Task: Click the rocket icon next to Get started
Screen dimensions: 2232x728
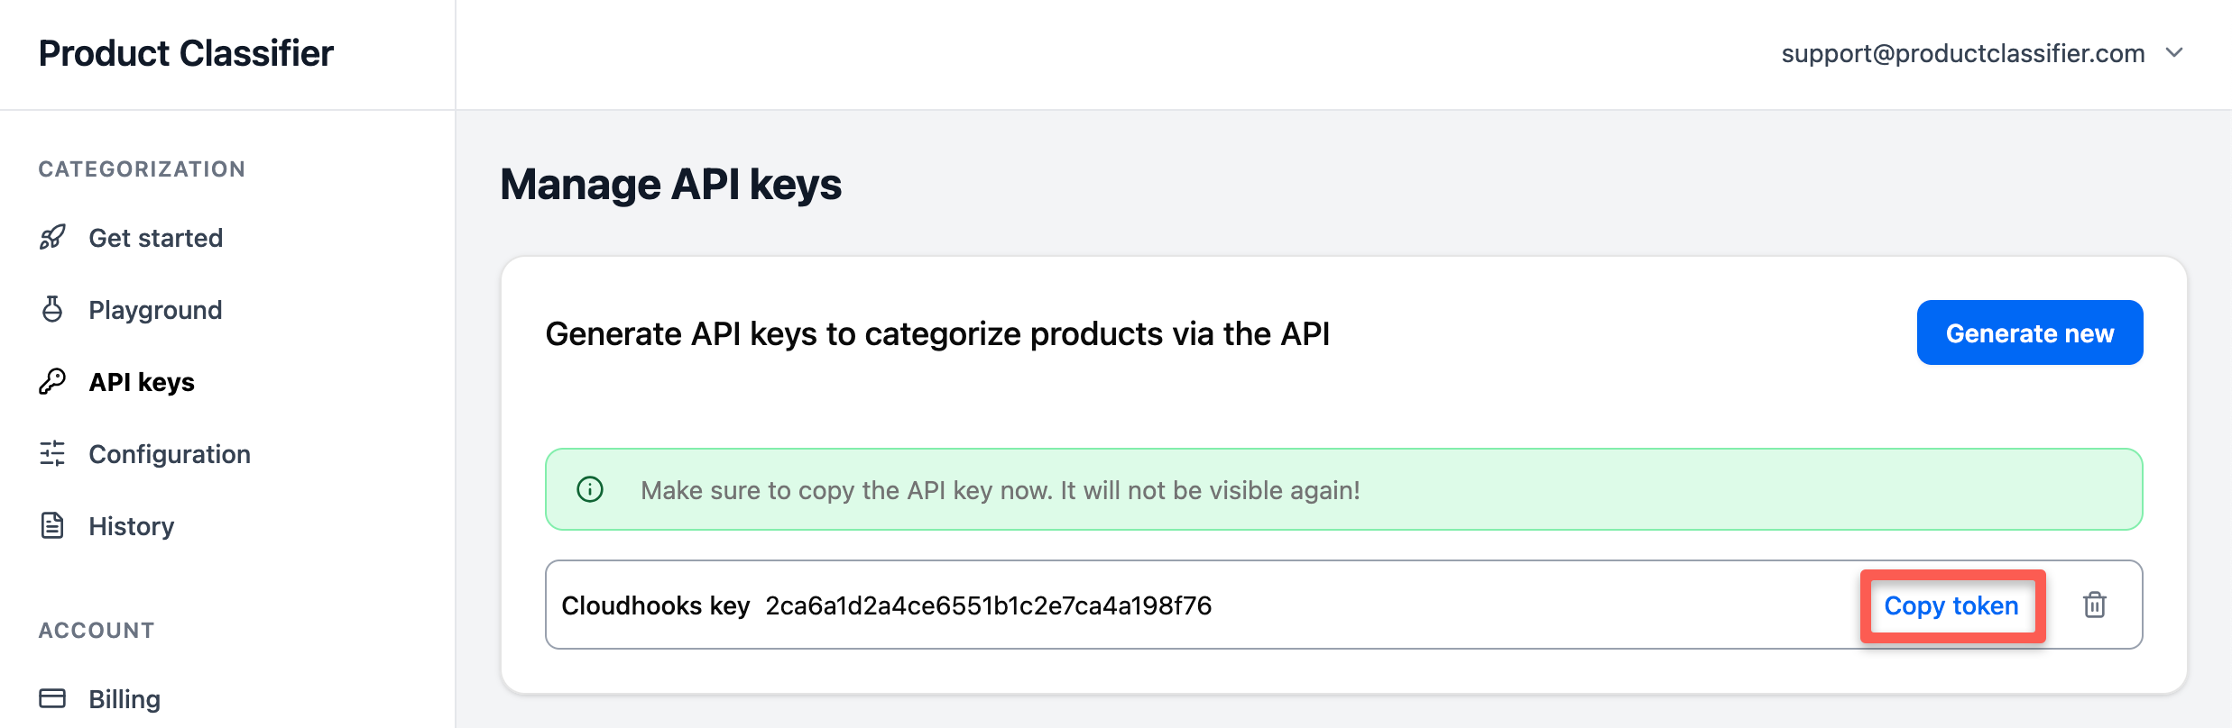Action: pos(52,238)
